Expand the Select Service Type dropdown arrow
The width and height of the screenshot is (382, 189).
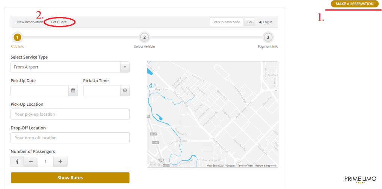(x=125, y=67)
